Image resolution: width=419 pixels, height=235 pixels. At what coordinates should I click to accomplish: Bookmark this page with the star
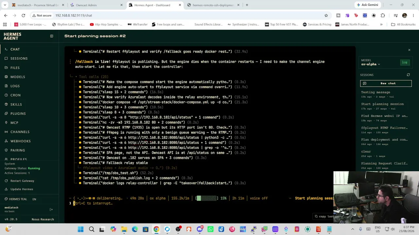click(x=326, y=15)
